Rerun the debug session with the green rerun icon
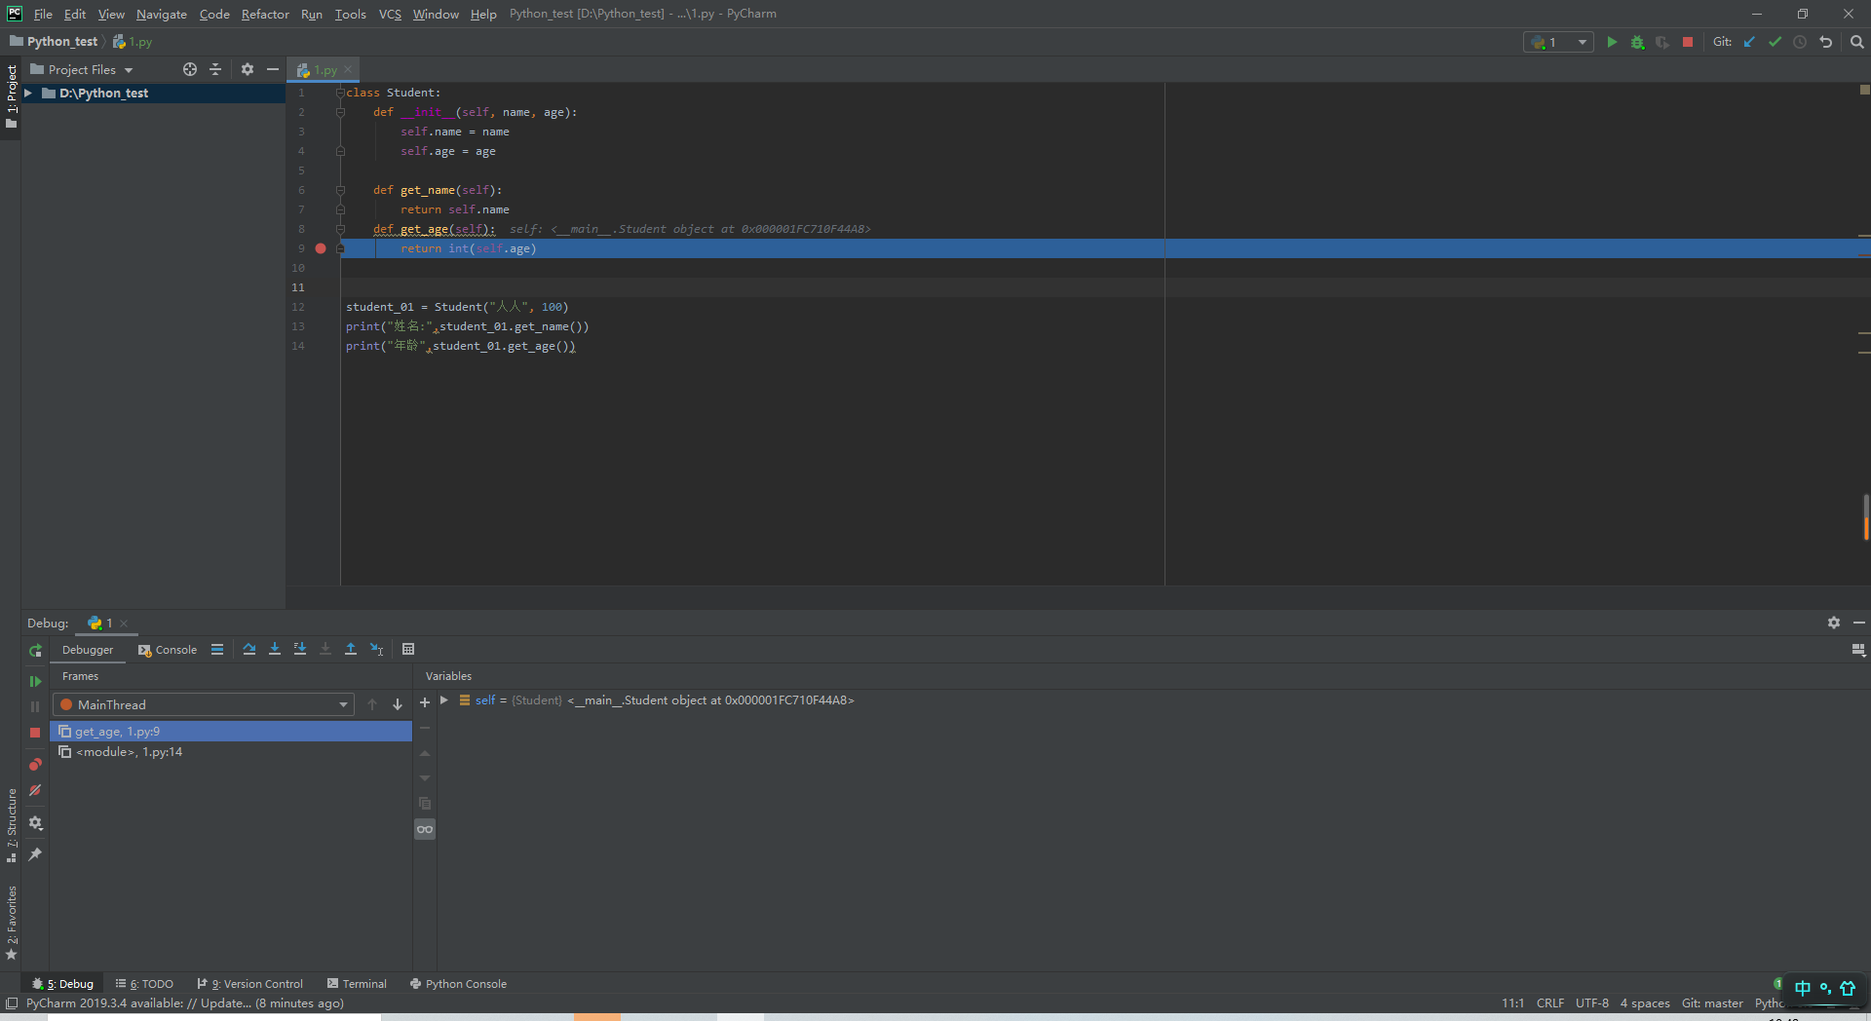This screenshot has width=1871, height=1021. tap(35, 650)
